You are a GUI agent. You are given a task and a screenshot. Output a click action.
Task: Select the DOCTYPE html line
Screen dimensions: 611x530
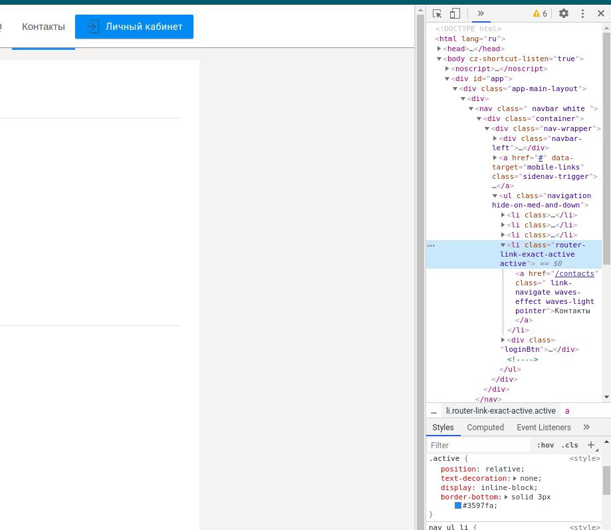click(468, 29)
